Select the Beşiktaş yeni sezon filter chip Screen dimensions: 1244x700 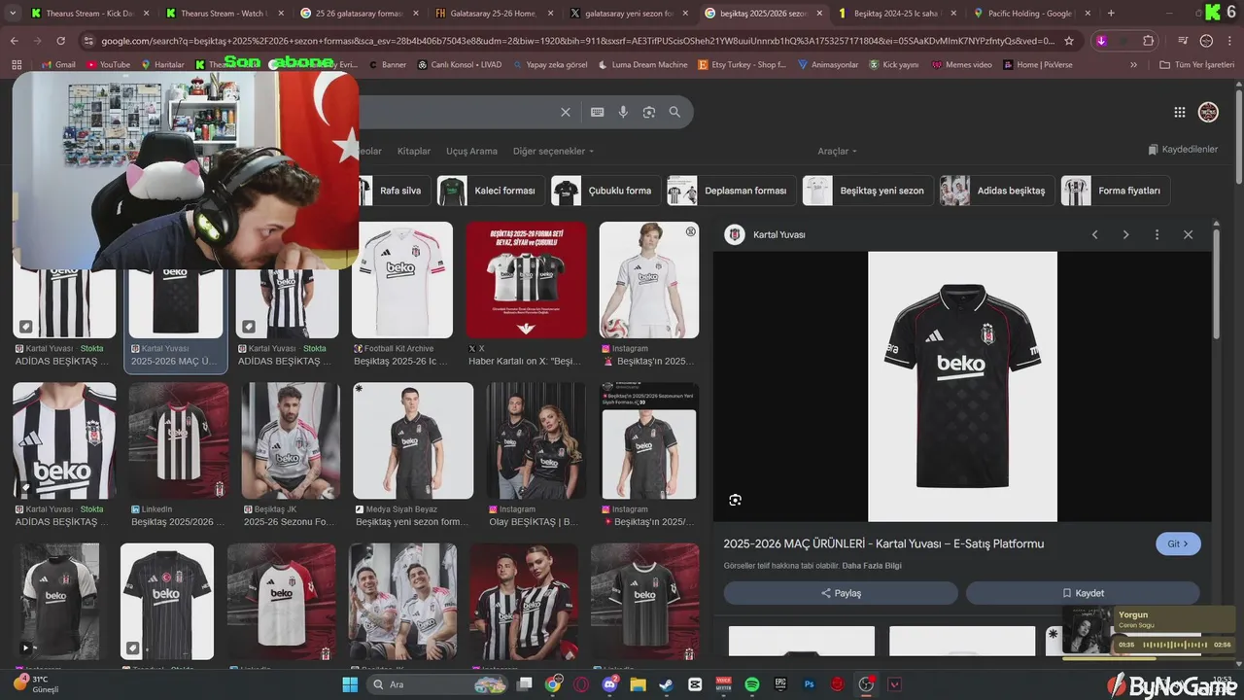pos(868,191)
